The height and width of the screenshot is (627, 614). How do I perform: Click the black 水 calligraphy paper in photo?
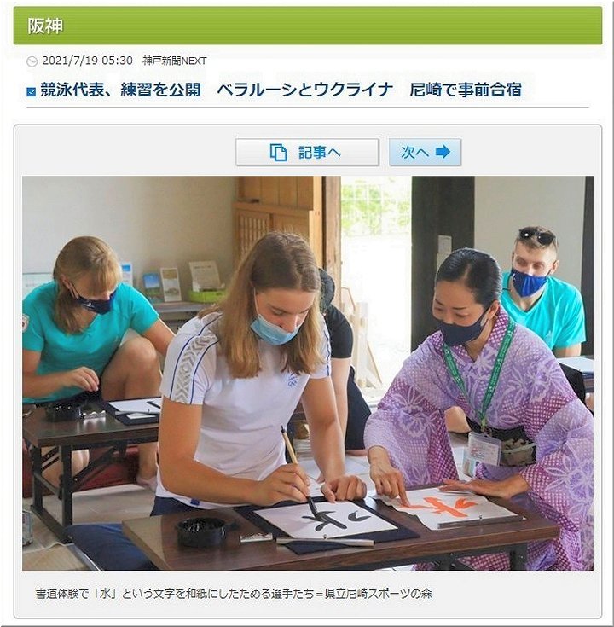pyautogui.click(x=326, y=520)
